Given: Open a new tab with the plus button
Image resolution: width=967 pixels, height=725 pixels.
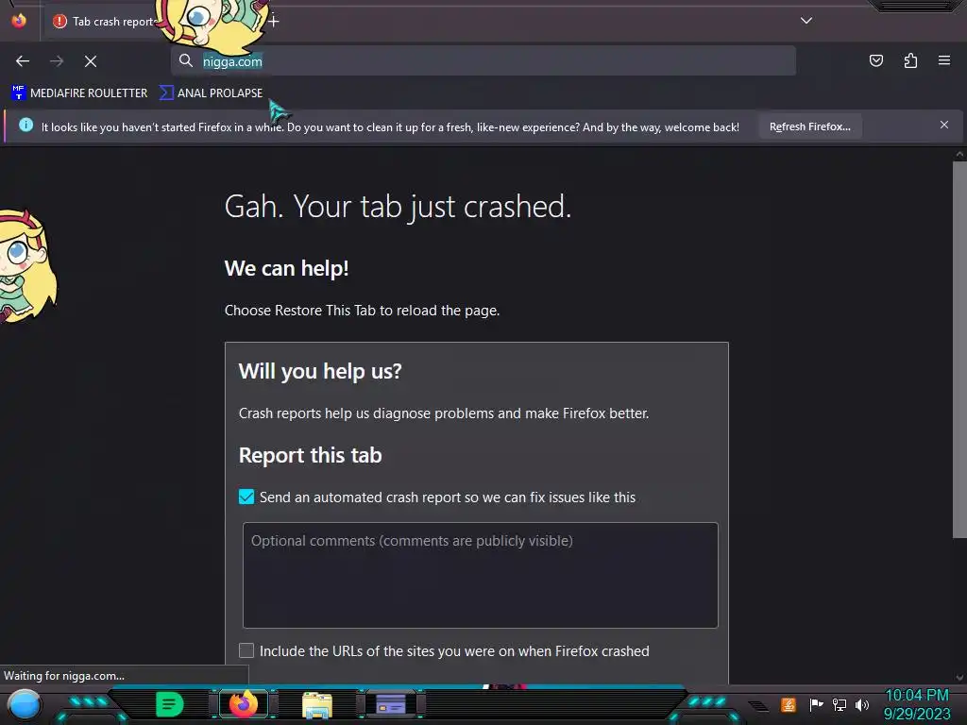Looking at the screenshot, I should tap(273, 22).
